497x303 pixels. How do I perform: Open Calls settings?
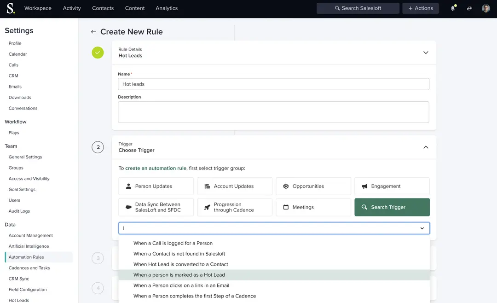point(13,65)
